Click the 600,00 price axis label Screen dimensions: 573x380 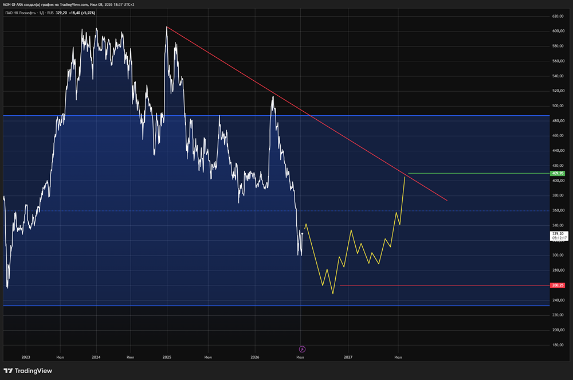[558, 31]
